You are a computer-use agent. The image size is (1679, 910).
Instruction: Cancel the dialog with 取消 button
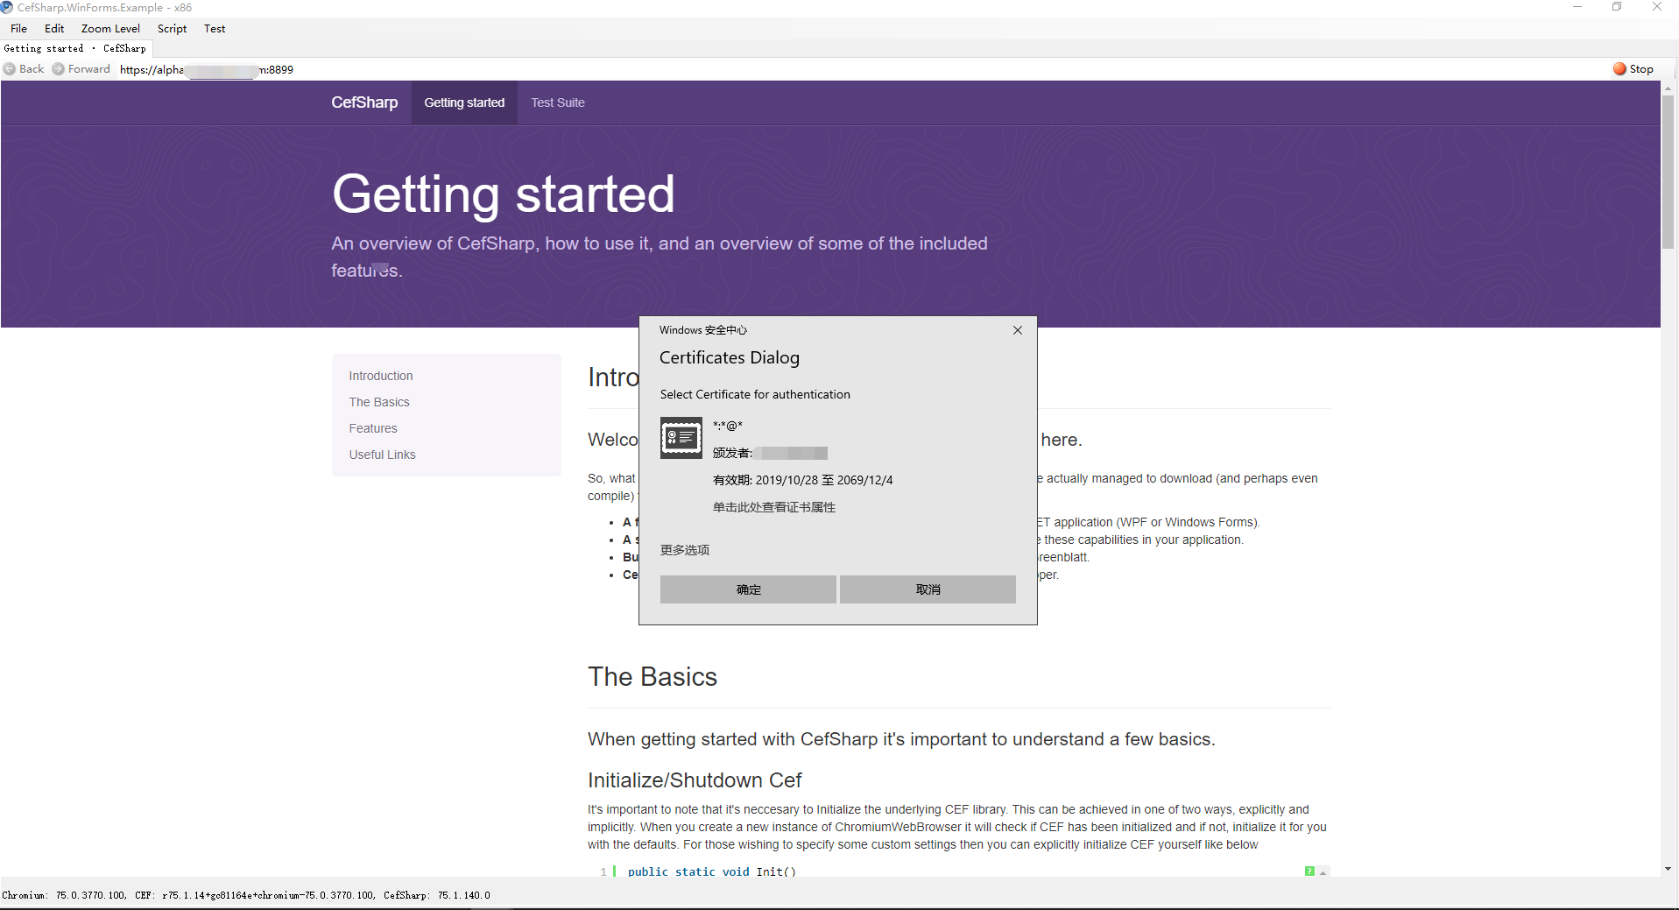pos(927,589)
